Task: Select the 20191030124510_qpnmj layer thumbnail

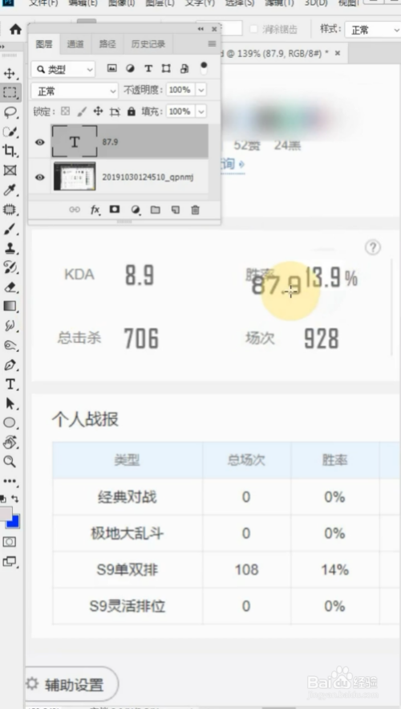Action: coord(75,177)
